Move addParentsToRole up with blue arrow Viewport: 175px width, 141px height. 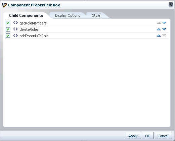pyautogui.click(x=159, y=36)
